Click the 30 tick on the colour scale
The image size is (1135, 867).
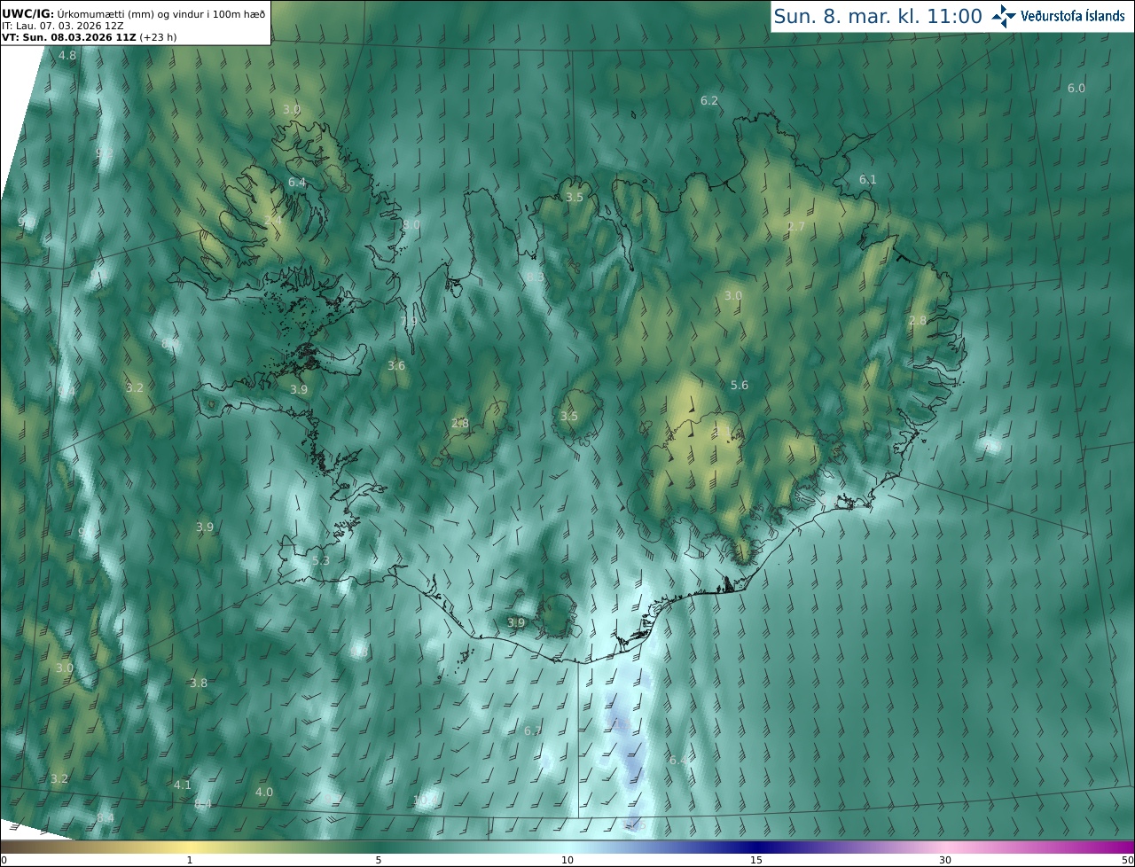tap(945, 861)
